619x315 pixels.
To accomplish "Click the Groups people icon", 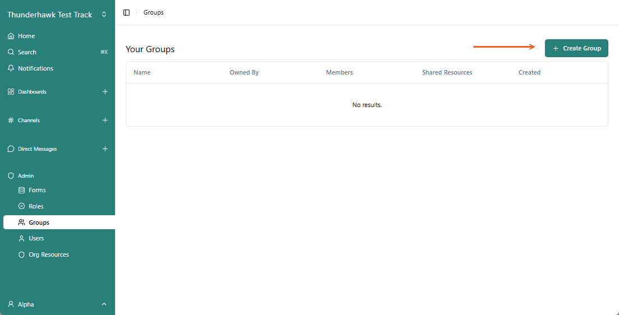I will pyautogui.click(x=22, y=223).
